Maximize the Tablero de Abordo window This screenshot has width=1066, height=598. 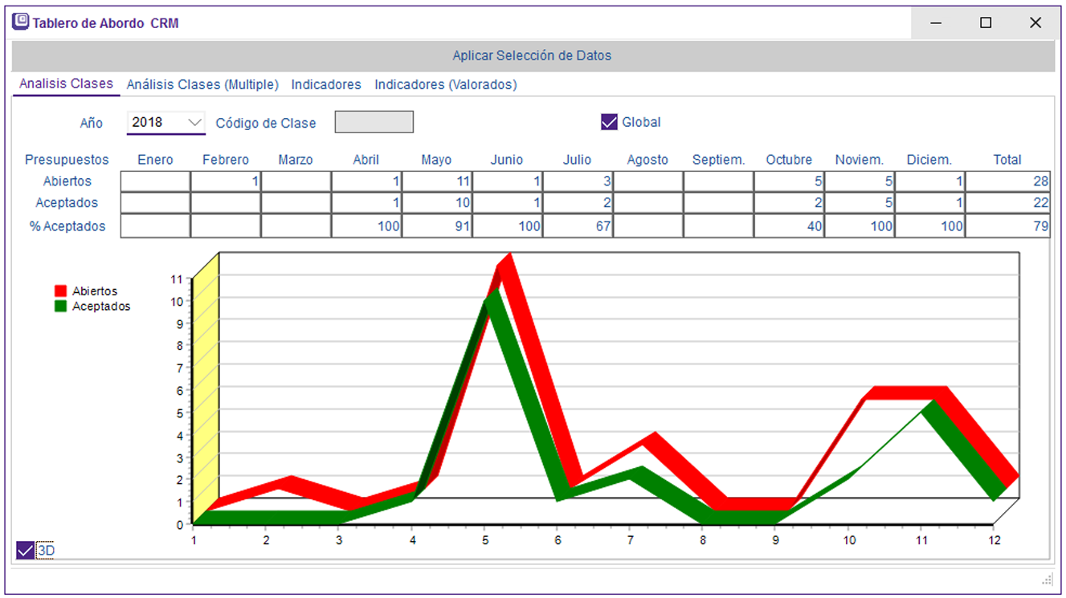[986, 23]
